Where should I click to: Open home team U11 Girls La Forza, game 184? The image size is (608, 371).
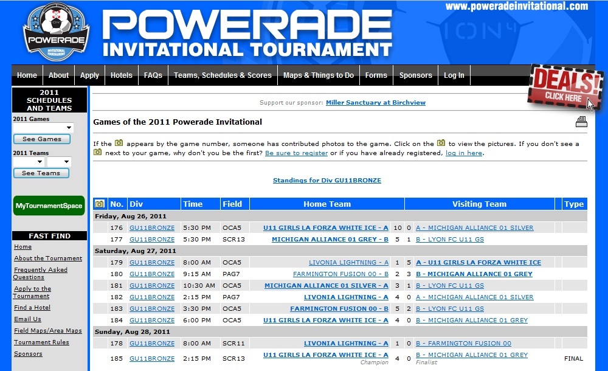click(x=326, y=320)
